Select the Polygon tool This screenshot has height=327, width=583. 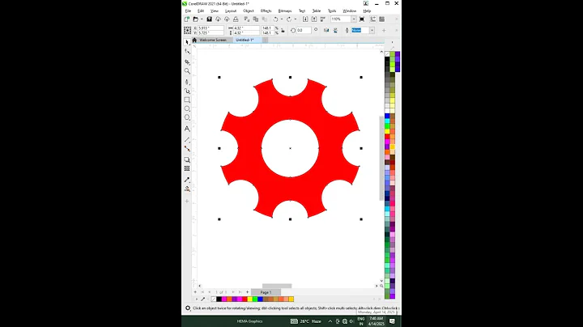coord(187,117)
